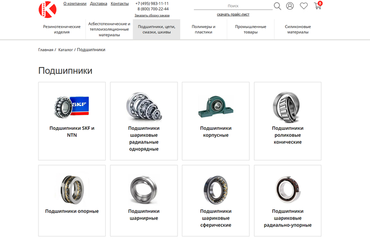
Task: Open the favorites heart icon
Action: point(303,6)
